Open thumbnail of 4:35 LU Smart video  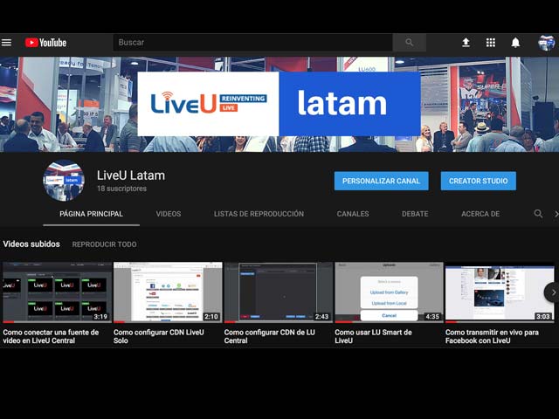(389, 292)
